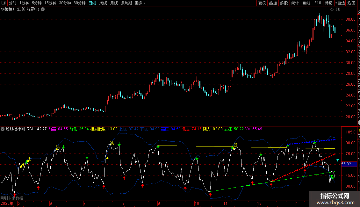Expand 更多 period options
This screenshot has width=360, height=207.
(x=140, y=3)
